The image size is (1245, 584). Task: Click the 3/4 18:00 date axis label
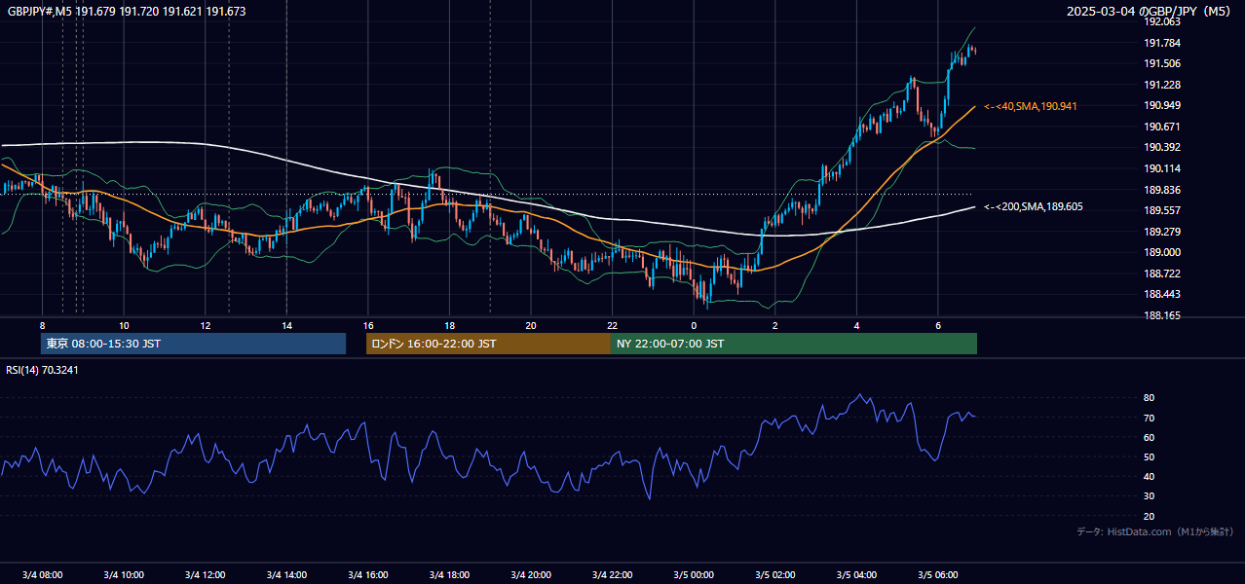click(x=449, y=574)
